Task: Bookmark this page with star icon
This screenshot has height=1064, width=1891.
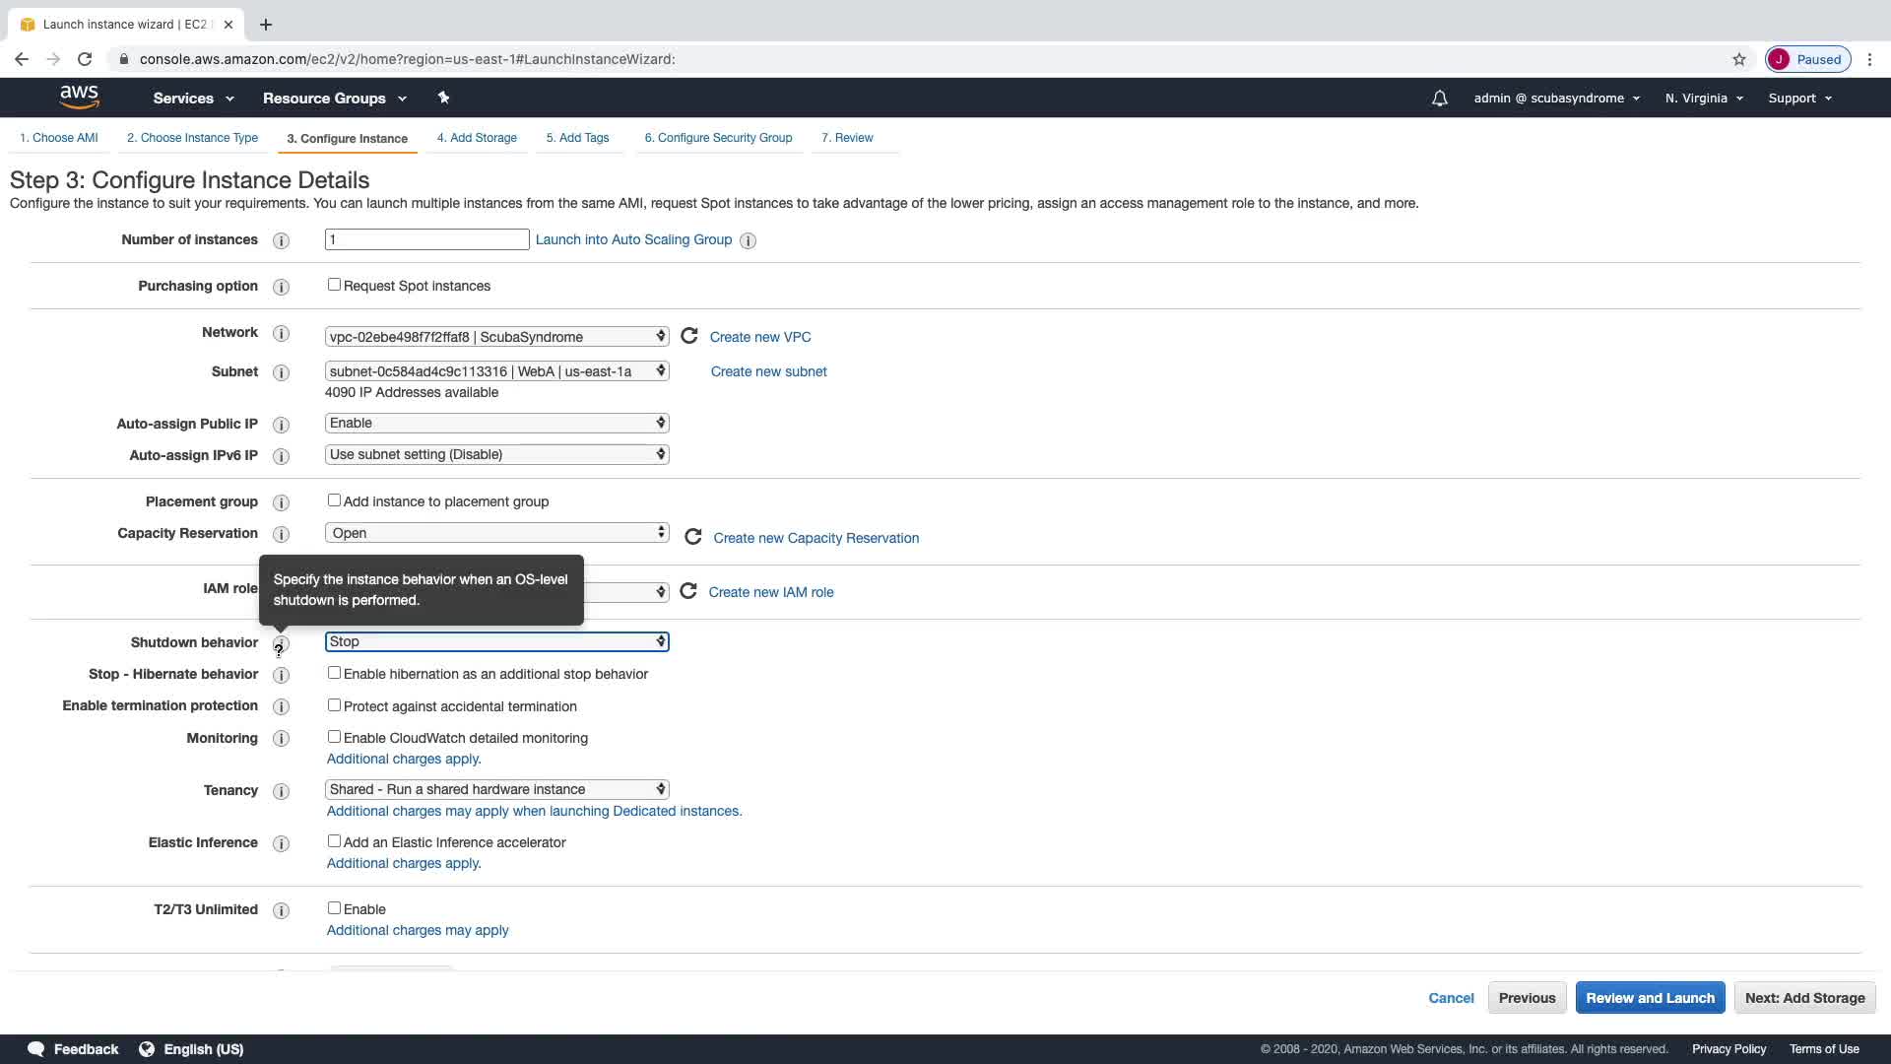Action: coord(1739,59)
